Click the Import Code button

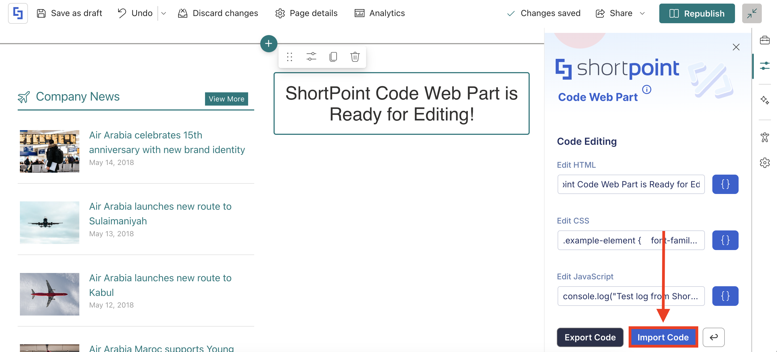[x=663, y=337]
